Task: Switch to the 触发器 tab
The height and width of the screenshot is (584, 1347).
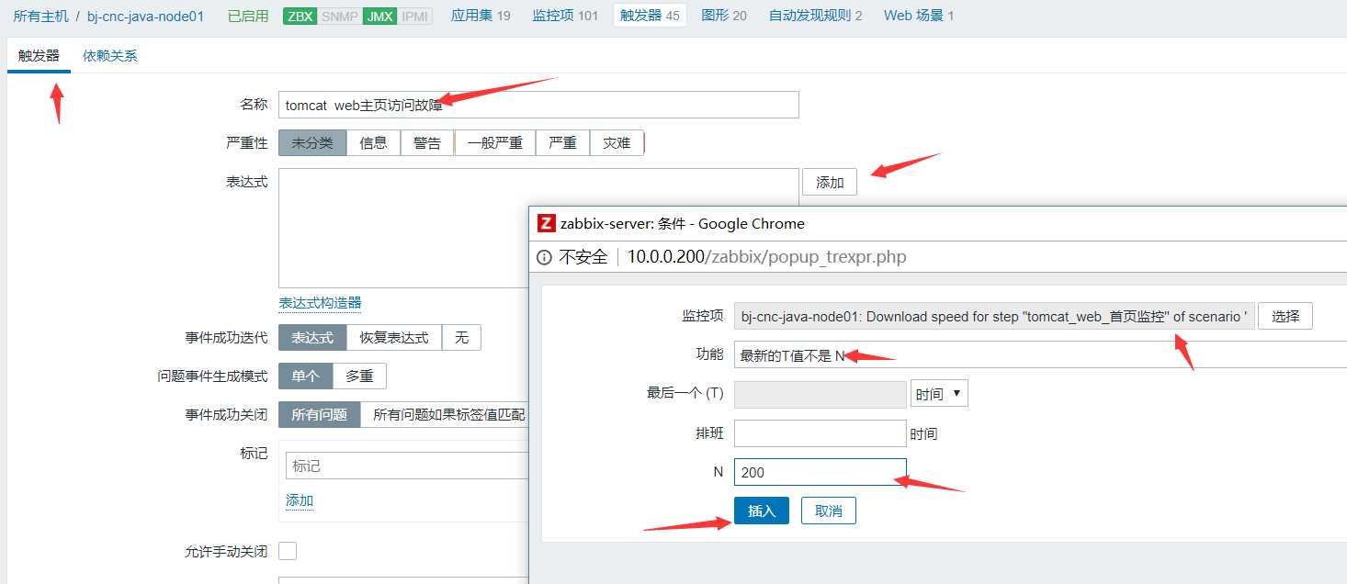Action: click(x=39, y=55)
